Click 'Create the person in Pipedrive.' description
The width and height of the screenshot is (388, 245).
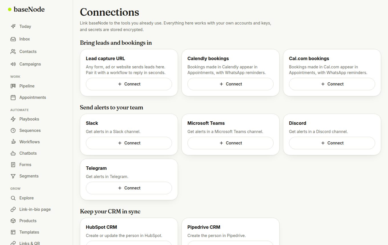(217, 236)
